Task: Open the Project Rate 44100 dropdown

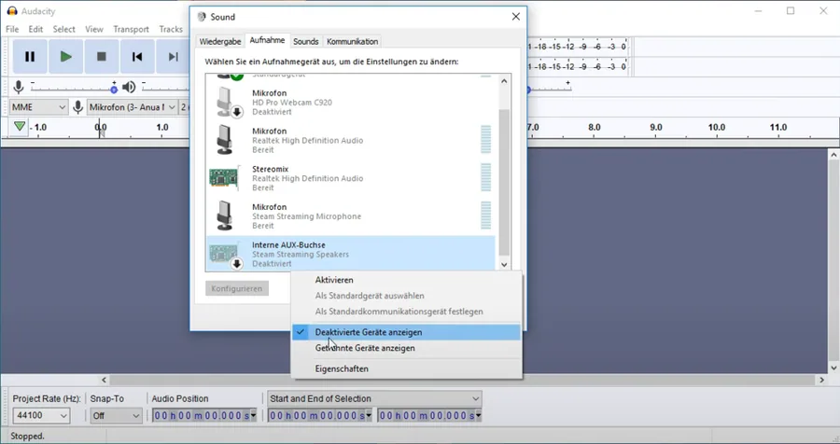Action: point(41,415)
